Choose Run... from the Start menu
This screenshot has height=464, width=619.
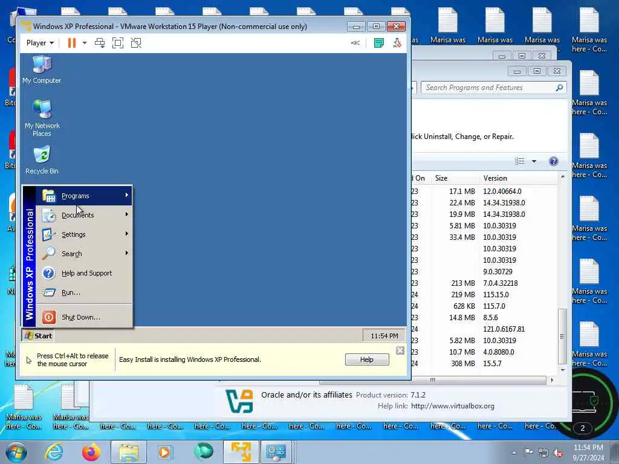click(x=84, y=292)
